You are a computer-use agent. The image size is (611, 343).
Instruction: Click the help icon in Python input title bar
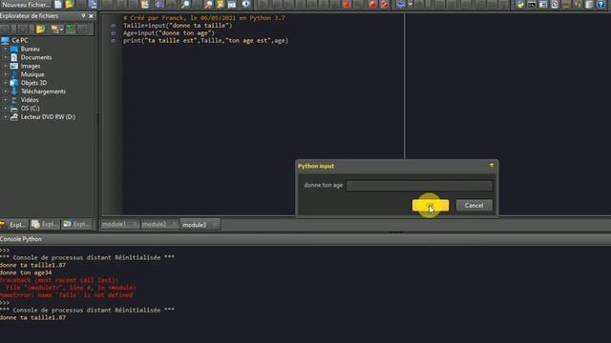(x=492, y=166)
